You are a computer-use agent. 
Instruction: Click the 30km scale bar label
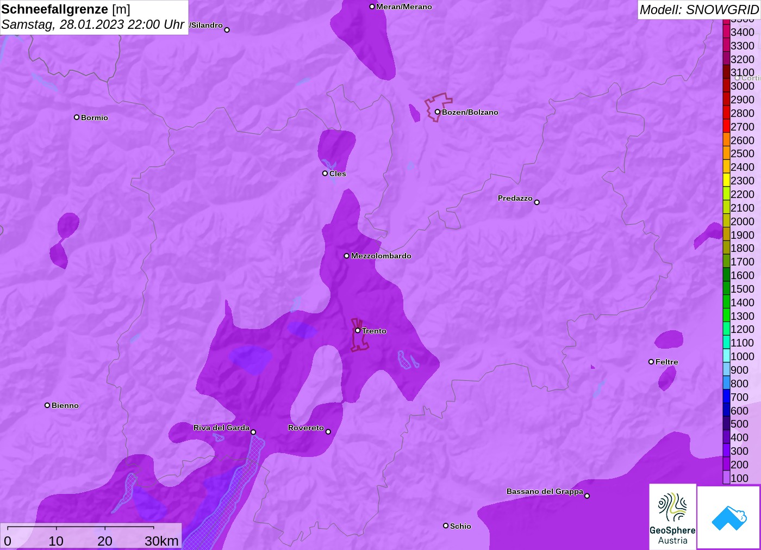(x=161, y=541)
